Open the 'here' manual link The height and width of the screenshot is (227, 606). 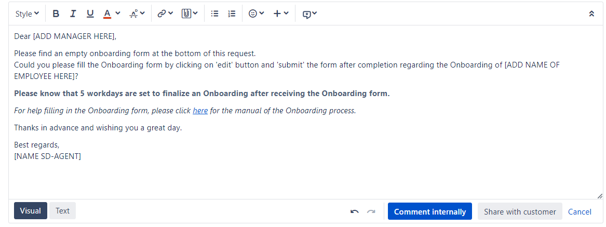[x=200, y=111]
